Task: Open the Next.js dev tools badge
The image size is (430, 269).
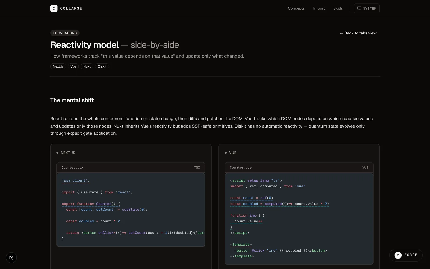Action: (x=11, y=257)
